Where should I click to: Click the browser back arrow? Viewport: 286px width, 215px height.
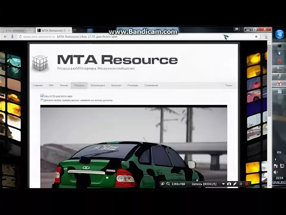[5, 36]
